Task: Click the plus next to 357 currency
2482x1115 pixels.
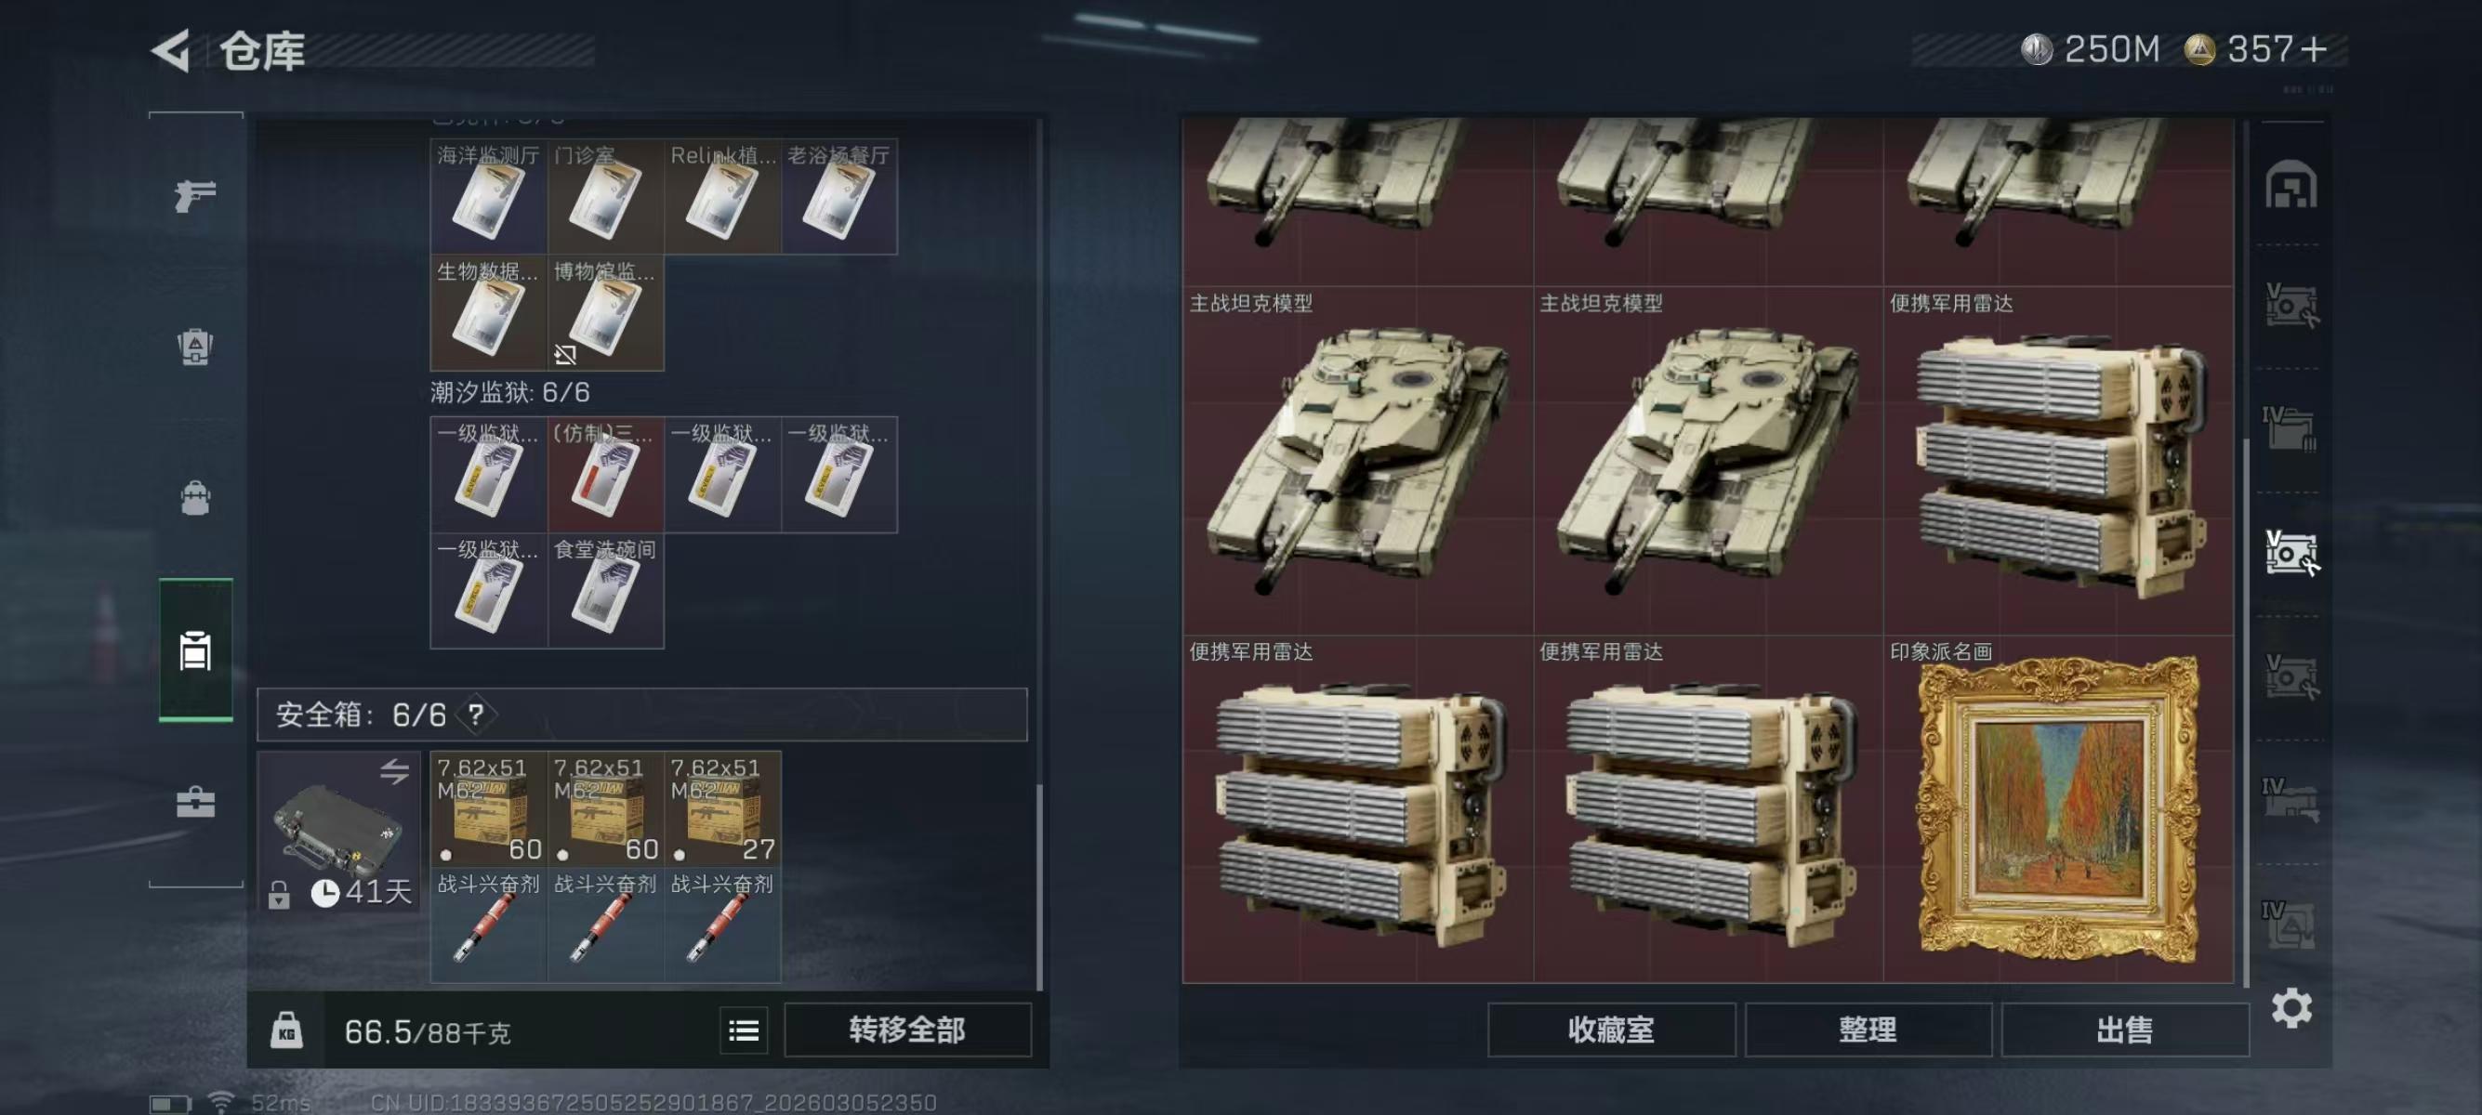Action: click(2313, 49)
